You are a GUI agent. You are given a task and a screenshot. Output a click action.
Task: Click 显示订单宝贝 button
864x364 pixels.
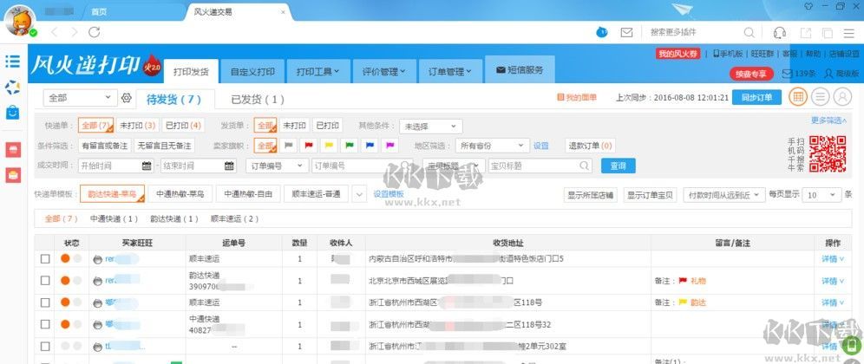point(651,195)
